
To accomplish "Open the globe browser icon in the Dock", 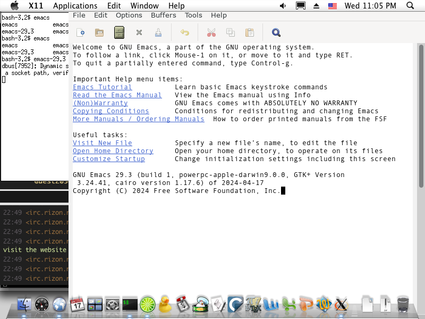I will pyautogui.click(x=59, y=304).
